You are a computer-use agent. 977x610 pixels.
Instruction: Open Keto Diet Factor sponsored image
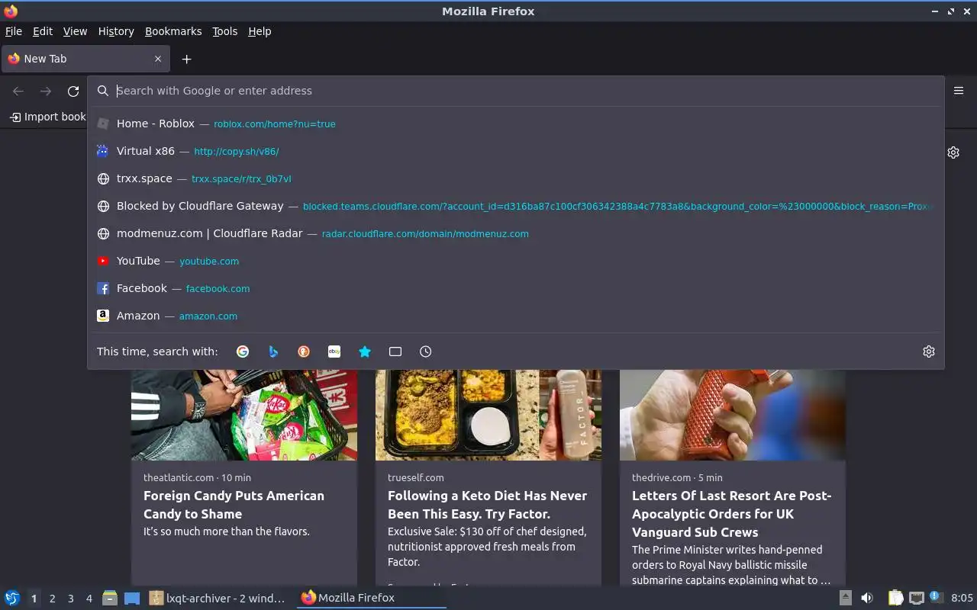click(x=488, y=415)
